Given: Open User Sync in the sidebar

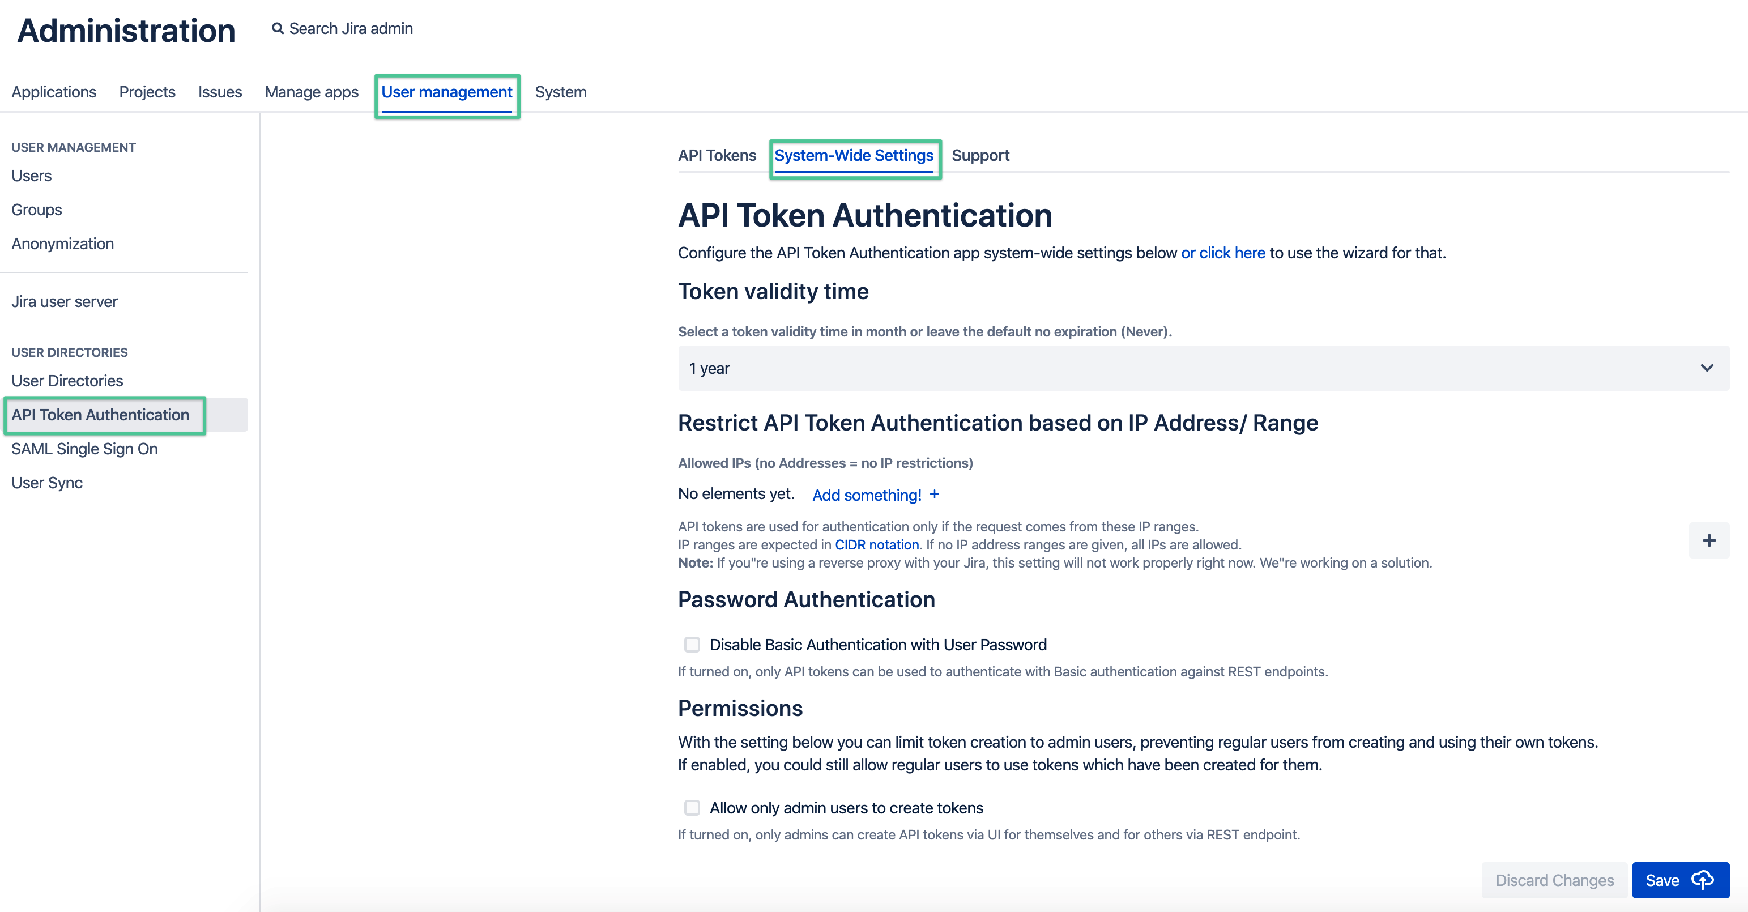Looking at the screenshot, I should (x=47, y=483).
